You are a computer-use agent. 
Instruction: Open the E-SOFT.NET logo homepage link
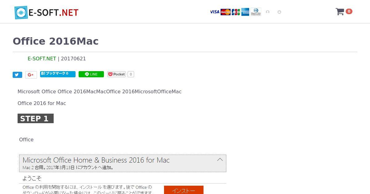click(x=46, y=12)
